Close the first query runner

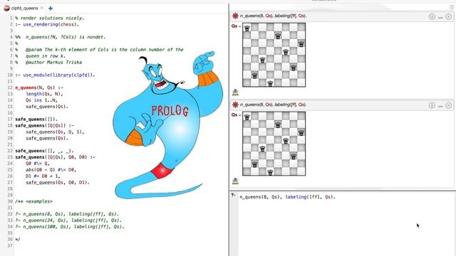[448, 17]
